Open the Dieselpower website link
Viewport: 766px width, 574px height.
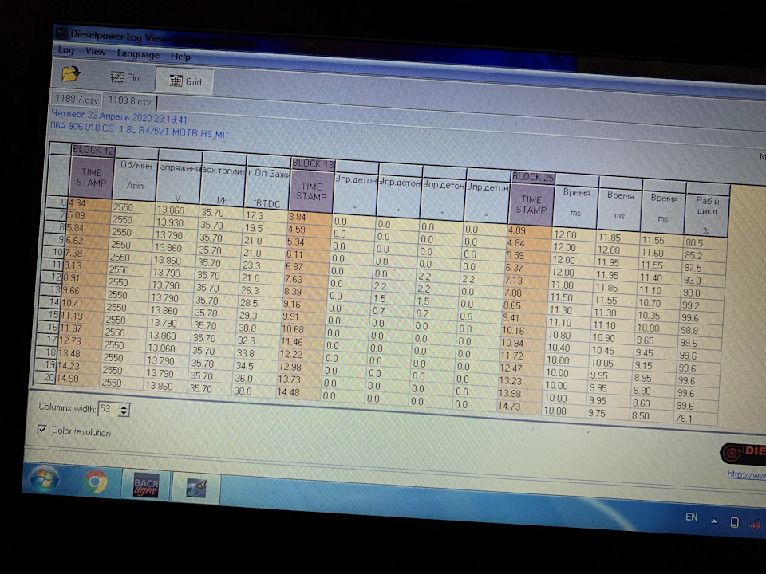coord(747,474)
